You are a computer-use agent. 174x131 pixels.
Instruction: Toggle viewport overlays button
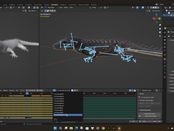[143, 8]
